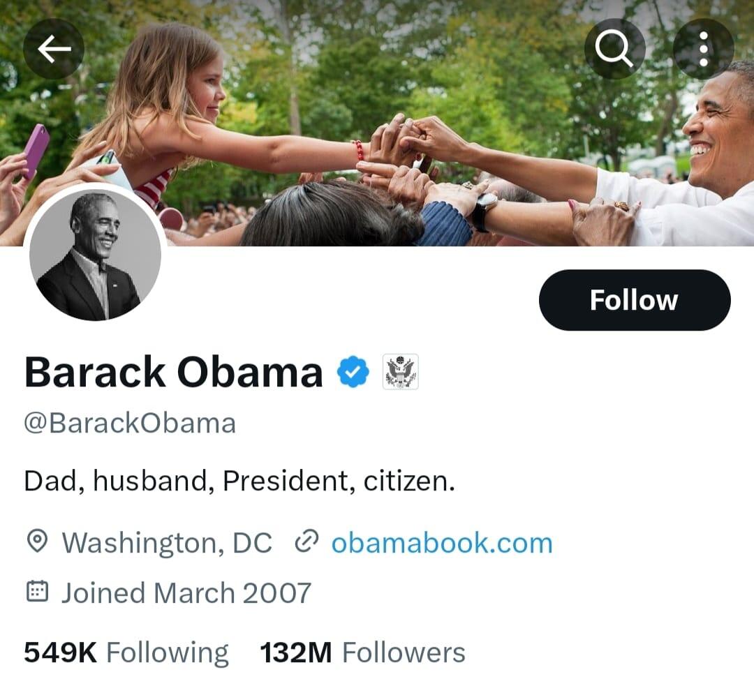Screen dimensions: 754x695
Task: Tap the government seal affiliation badge
Action: click(x=401, y=371)
